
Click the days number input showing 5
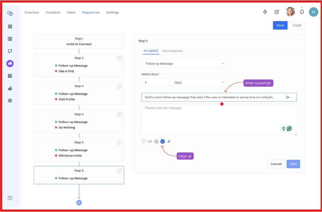click(x=155, y=82)
